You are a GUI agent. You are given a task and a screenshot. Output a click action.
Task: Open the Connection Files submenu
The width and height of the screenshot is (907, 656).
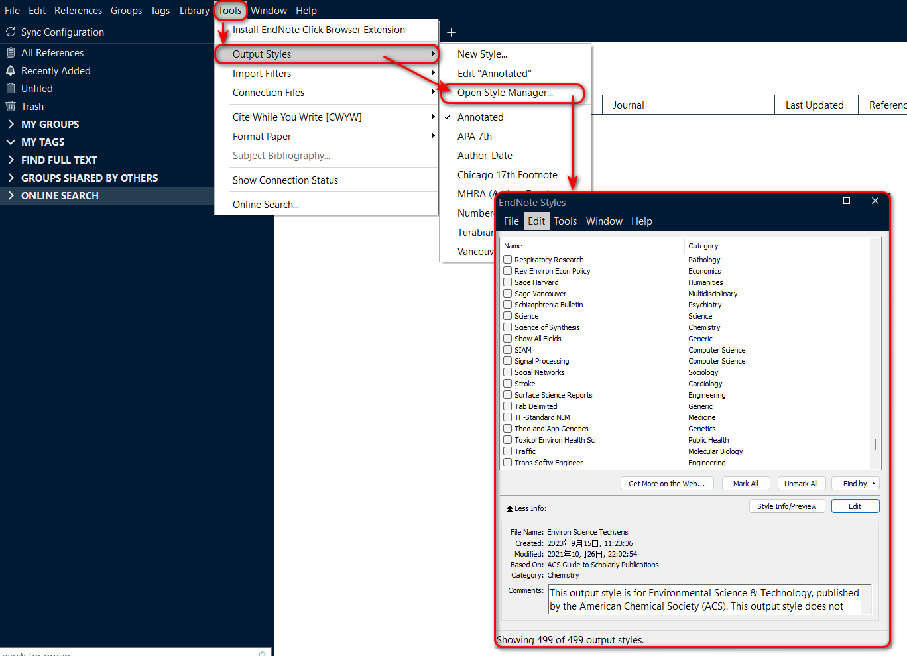(x=326, y=93)
